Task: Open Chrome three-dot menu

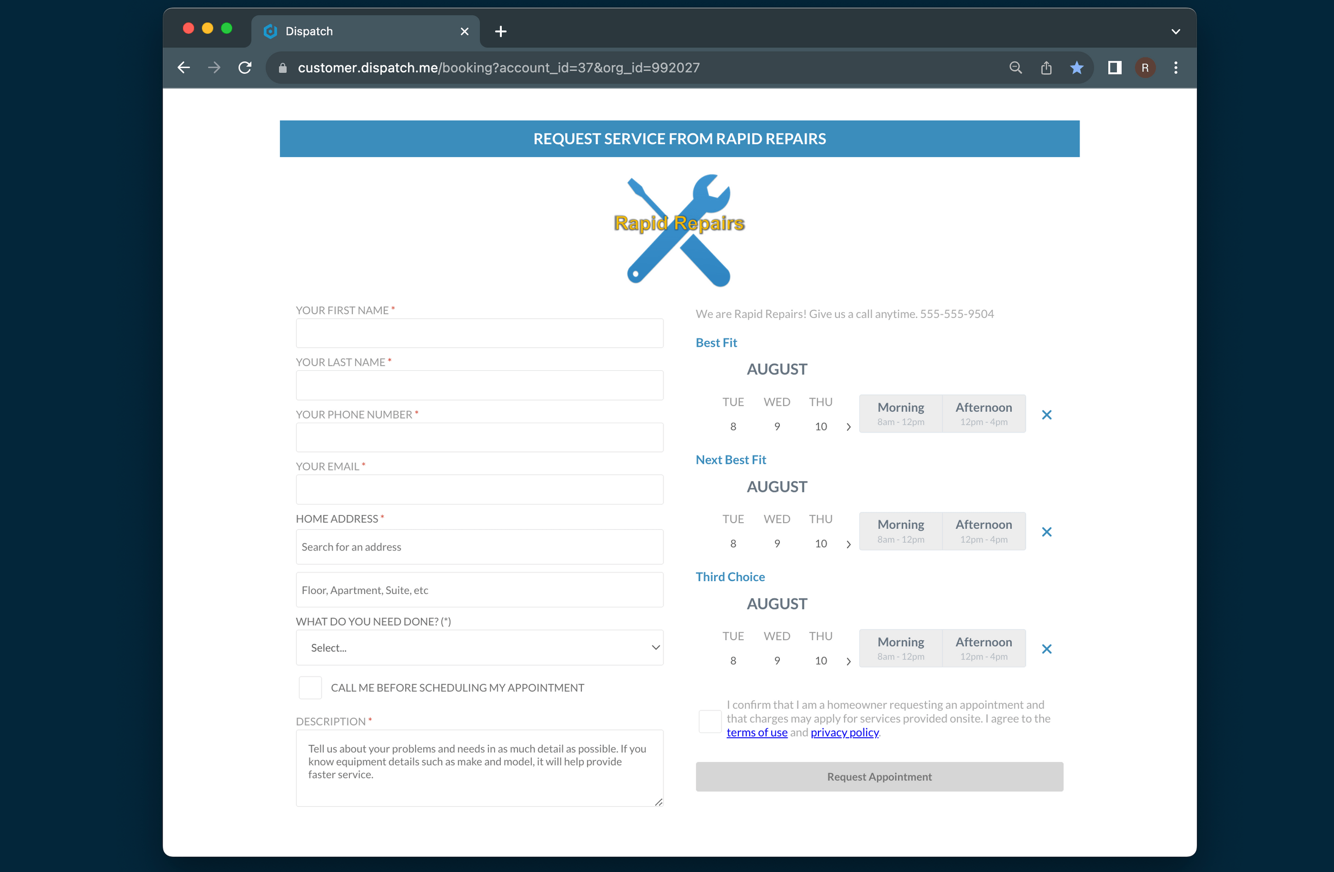Action: [1175, 68]
